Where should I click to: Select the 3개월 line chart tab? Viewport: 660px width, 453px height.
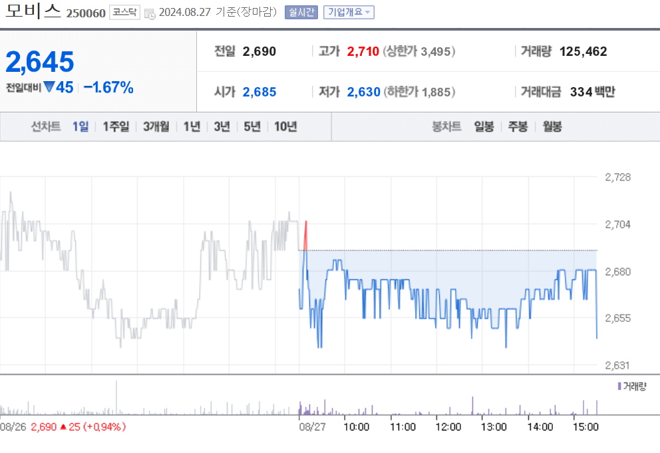[156, 126]
